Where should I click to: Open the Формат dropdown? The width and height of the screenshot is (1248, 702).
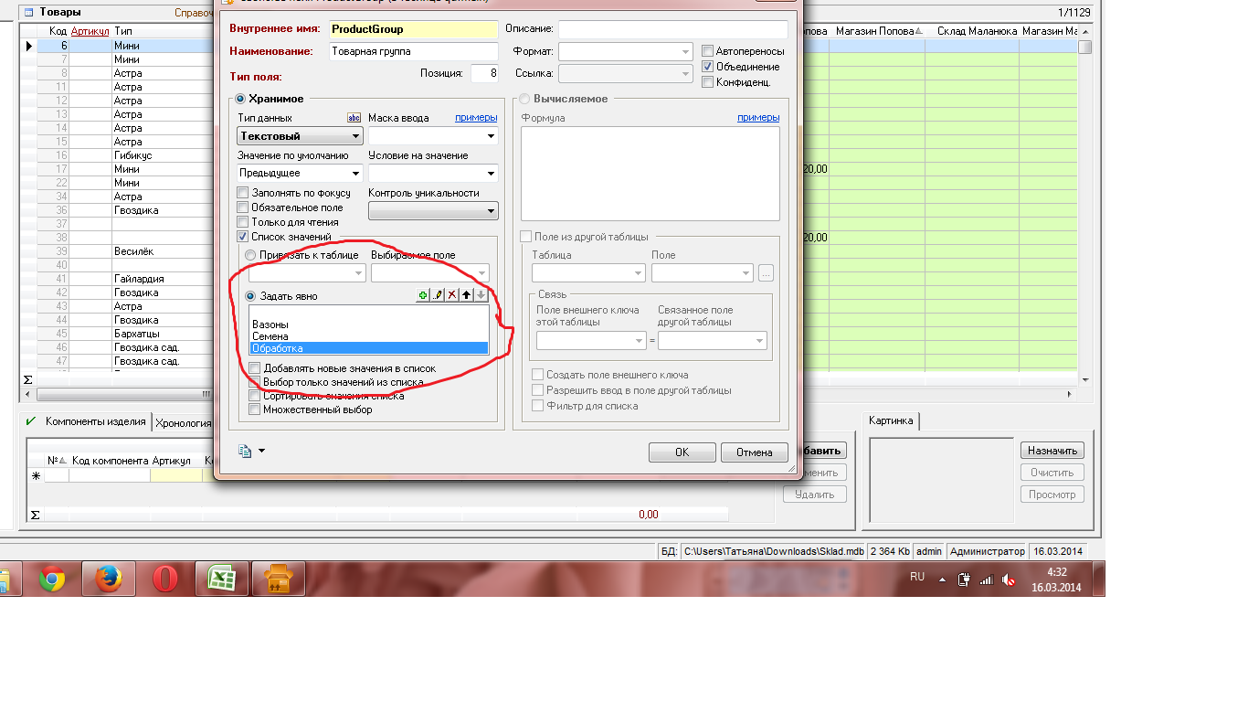coord(626,51)
